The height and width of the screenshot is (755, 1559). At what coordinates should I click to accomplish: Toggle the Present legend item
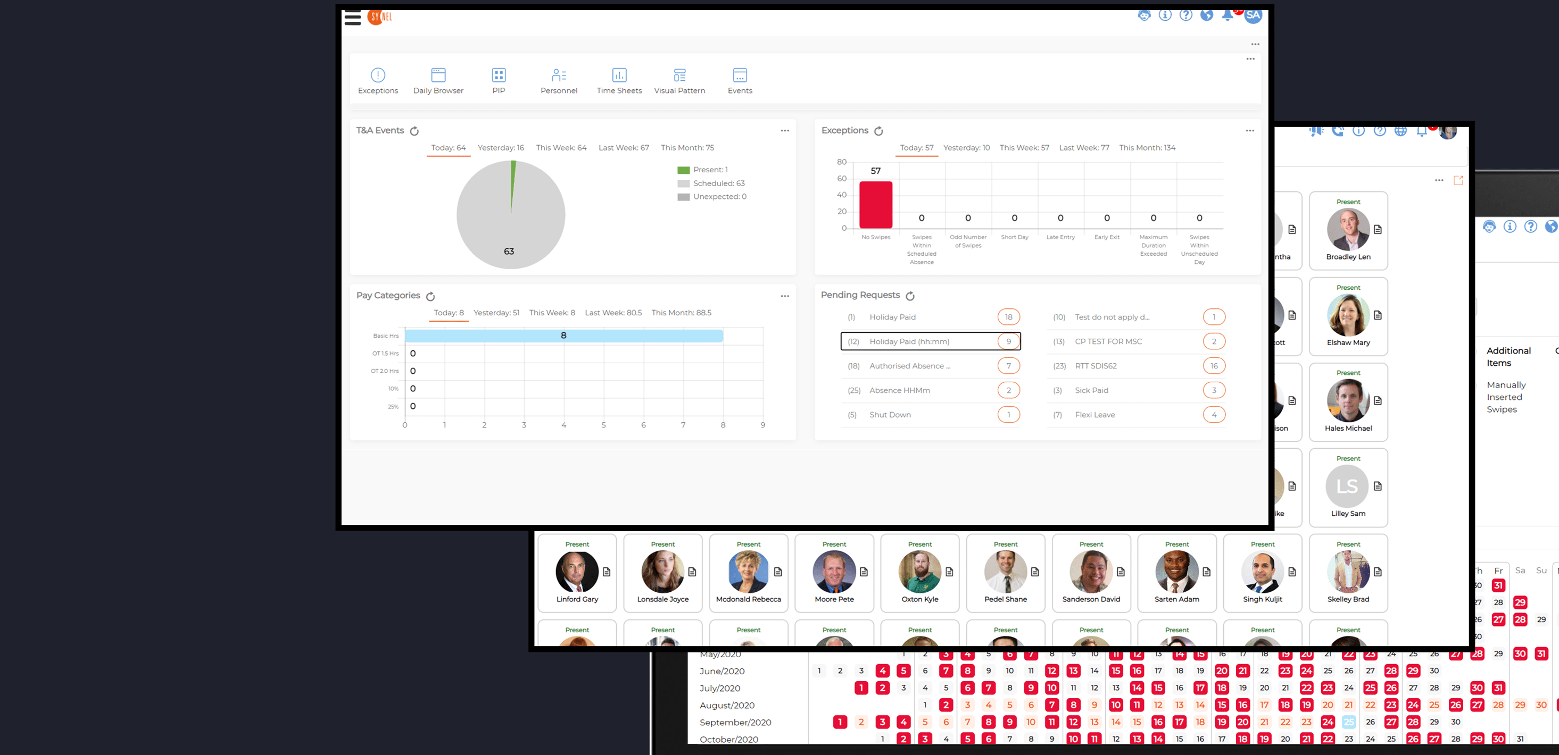[x=702, y=170]
